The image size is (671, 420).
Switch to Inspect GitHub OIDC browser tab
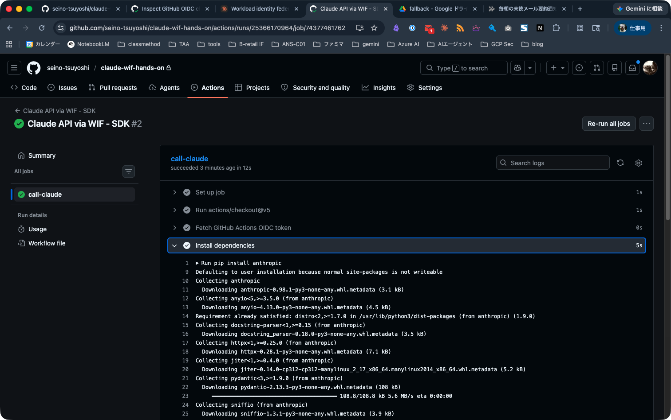[171, 9]
